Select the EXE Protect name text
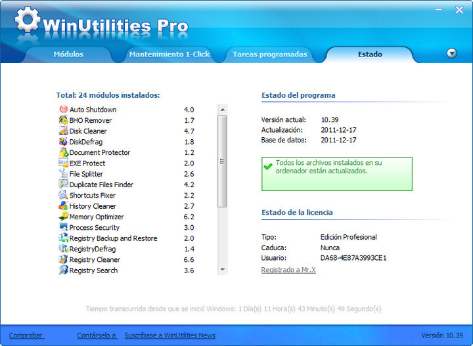The height and width of the screenshot is (346, 473). [87, 163]
